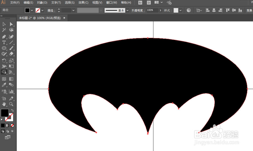Select the Pen tool
Screen dimensions: 253x151
pyautogui.click(x=4, y=37)
